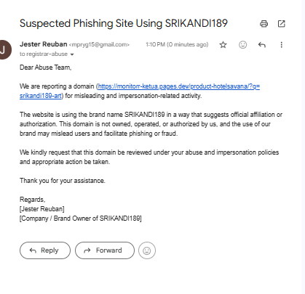This screenshot has width=305, height=294.
Task: Click the 1:10 PM timestamp
Action: 177,44
